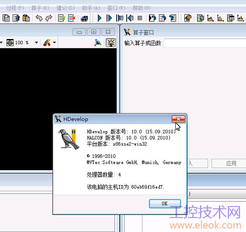This screenshot has height=232, width=246.
Task: Click the black page reset icon after Stop
Action: tap(152, 18)
